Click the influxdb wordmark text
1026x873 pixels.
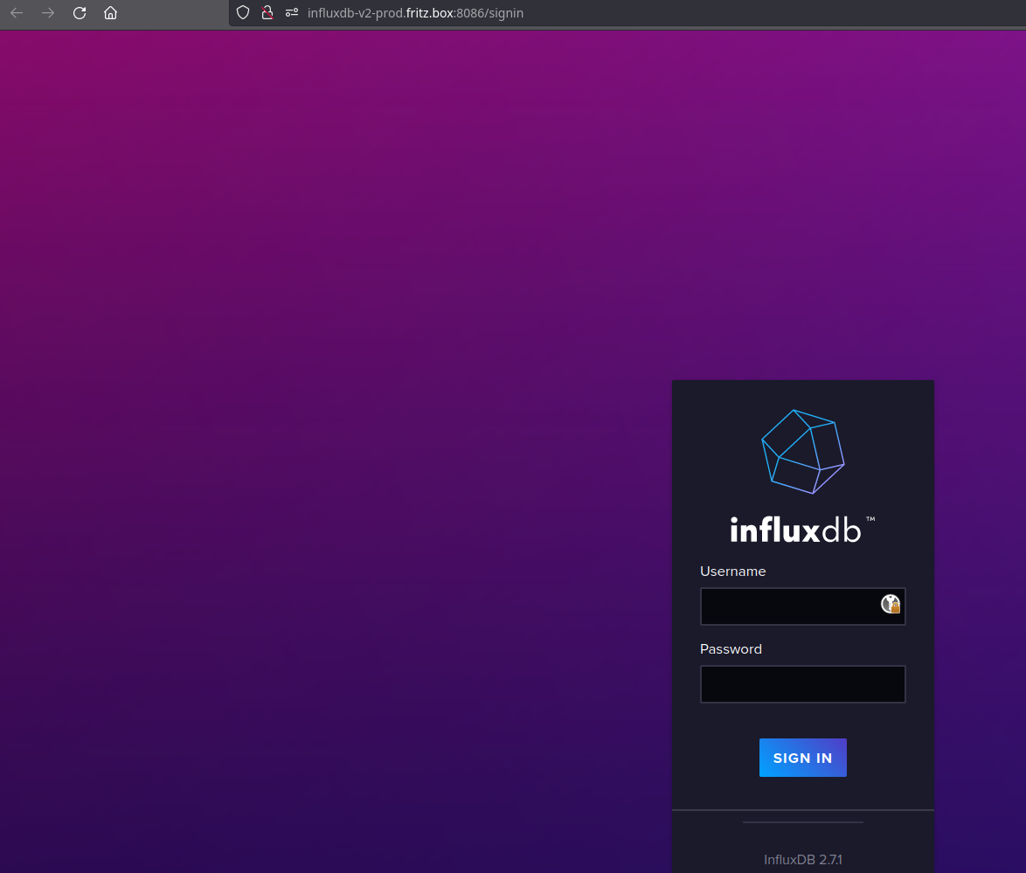tap(802, 530)
